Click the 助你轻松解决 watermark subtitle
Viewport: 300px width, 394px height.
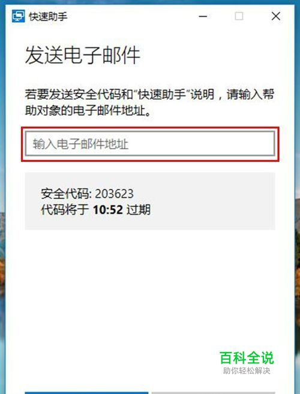point(247,371)
